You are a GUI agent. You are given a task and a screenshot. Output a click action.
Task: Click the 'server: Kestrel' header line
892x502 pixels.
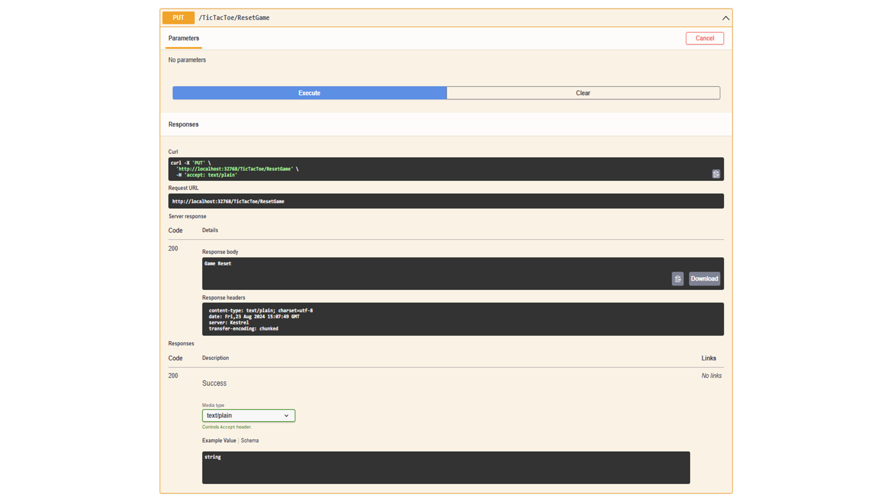[229, 322]
